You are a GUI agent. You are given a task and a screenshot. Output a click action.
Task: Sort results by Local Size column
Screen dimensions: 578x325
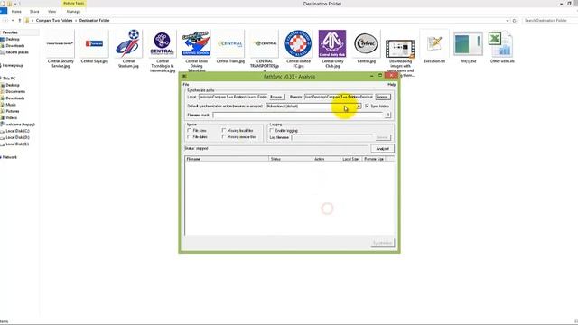(350, 159)
